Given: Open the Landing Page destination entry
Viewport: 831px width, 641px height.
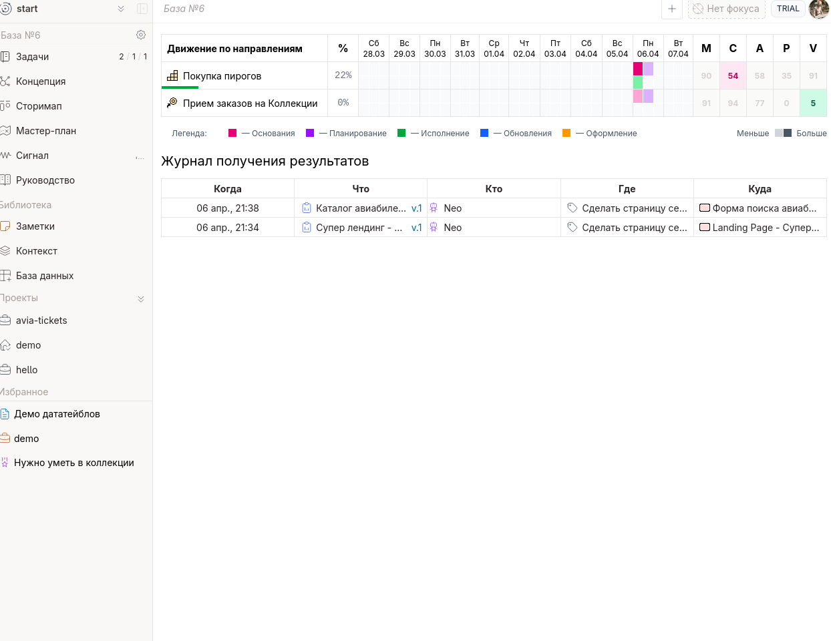Looking at the screenshot, I should point(760,228).
